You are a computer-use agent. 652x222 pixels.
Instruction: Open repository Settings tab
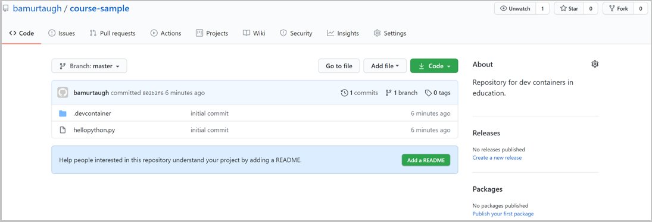(x=390, y=33)
